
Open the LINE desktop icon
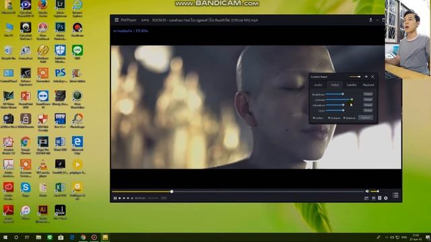click(x=77, y=52)
